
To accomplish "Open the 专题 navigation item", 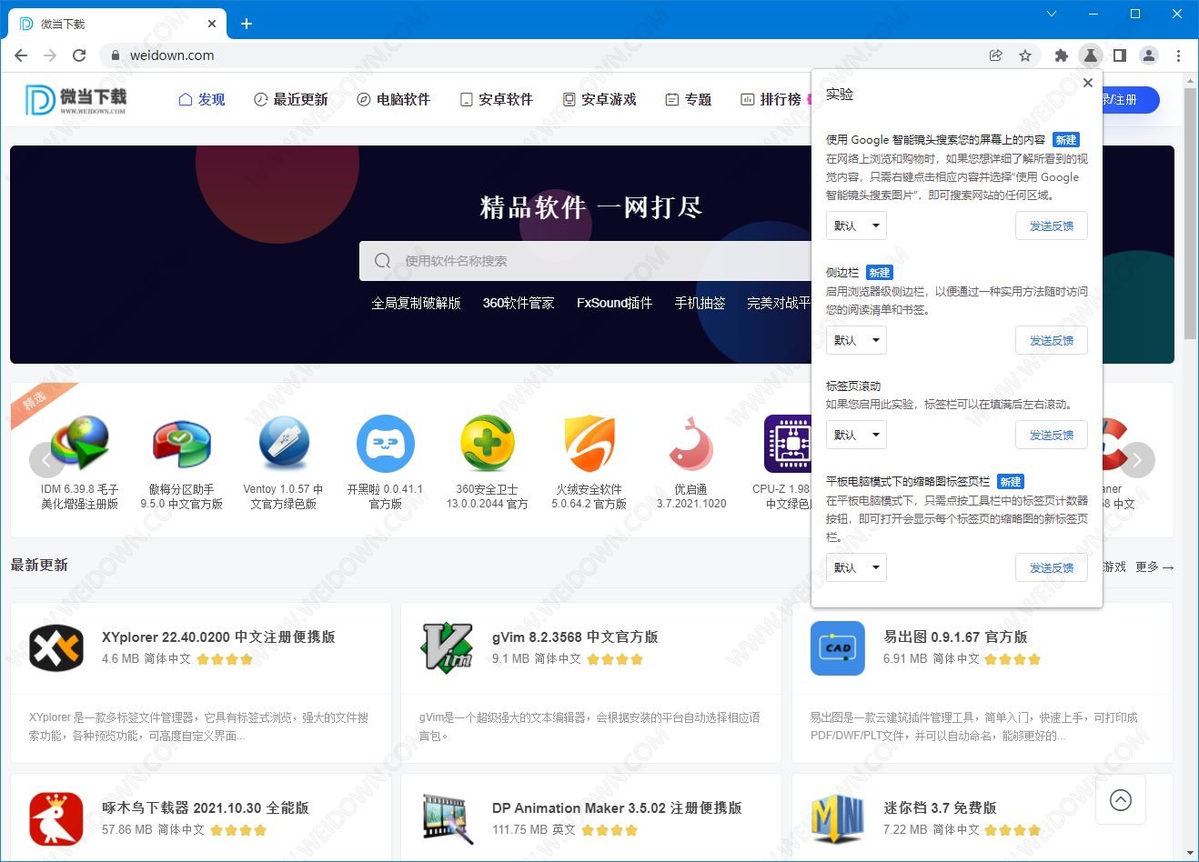I will (x=689, y=99).
